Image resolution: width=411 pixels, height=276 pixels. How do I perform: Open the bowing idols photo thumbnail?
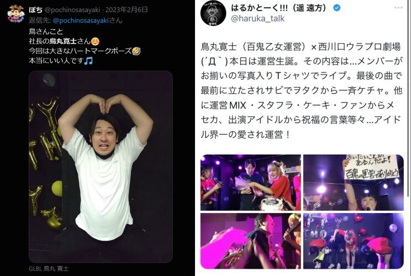click(354, 241)
